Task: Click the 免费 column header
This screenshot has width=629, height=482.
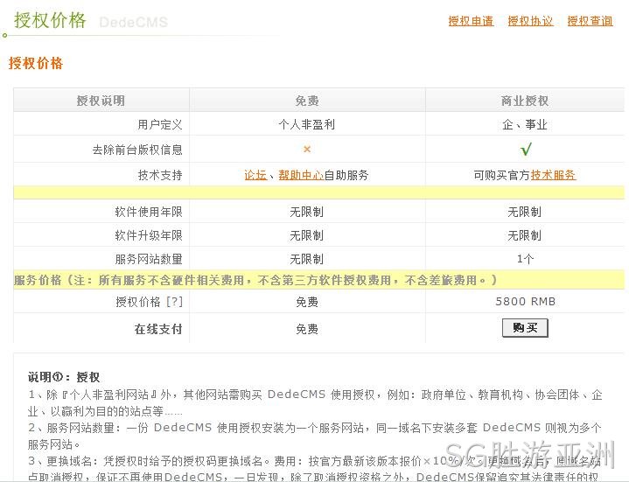Action: click(x=307, y=101)
